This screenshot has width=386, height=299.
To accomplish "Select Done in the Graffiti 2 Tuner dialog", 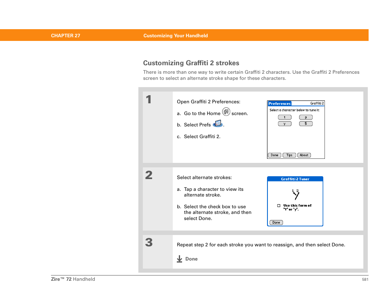I will coord(276,222).
